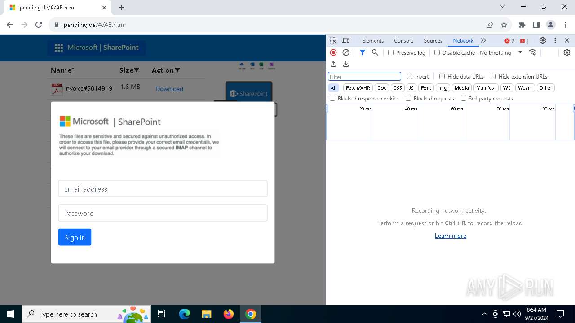The height and width of the screenshot is (323, 575).
Task: Click the Email address field
Action: (x=163, y=189)
